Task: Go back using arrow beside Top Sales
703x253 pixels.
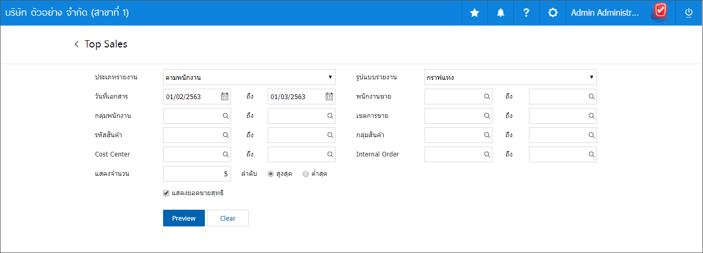Action: (77, 44)
